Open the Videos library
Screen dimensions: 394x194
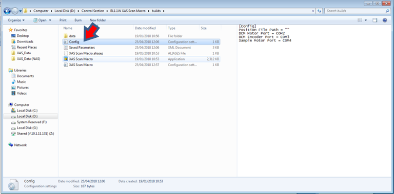22,94
